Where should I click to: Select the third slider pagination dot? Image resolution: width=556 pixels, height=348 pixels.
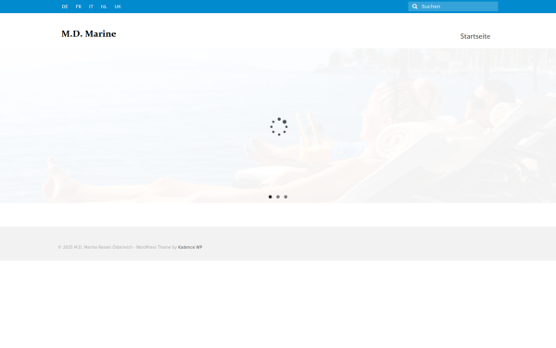click(x=285, y=197)
